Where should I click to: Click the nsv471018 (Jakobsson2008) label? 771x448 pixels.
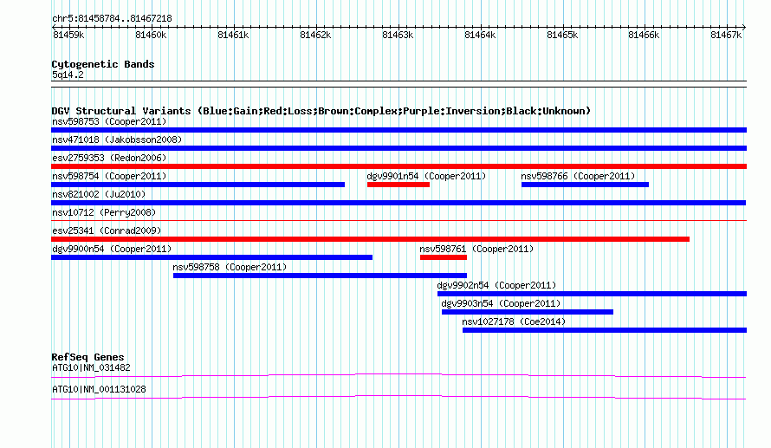(117, 140)
